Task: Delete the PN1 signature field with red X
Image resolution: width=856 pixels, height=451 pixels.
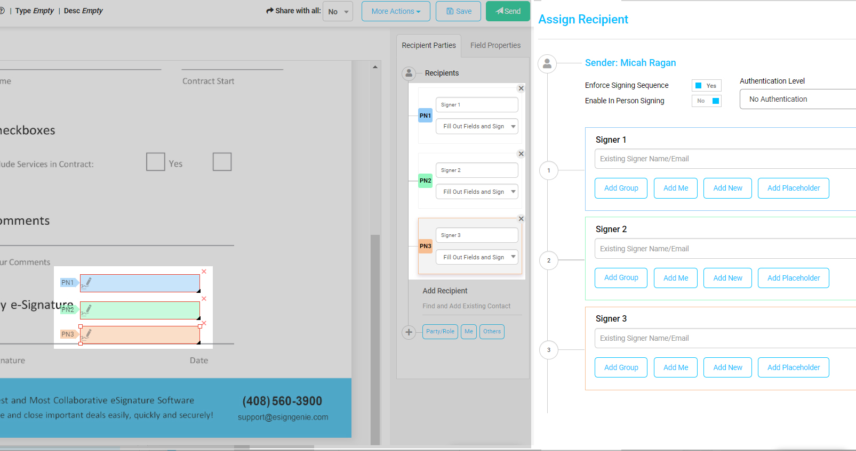Action: 204,272
